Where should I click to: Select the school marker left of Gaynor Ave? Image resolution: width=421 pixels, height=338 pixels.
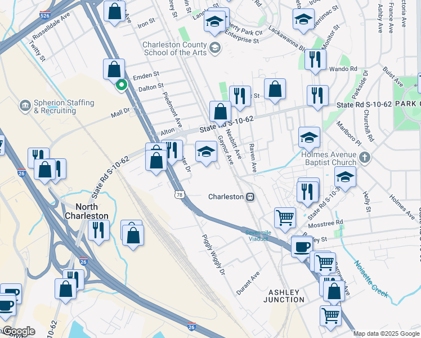[x=206, y=151]
